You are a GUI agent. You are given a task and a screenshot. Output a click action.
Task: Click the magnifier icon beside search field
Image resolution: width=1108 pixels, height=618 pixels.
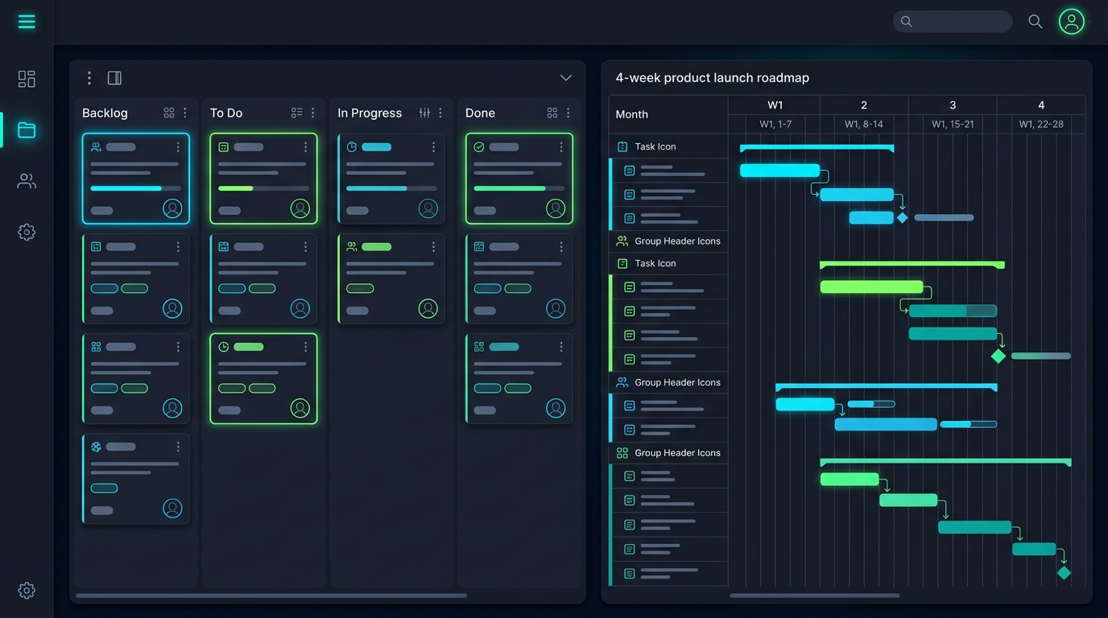(x=1036, y=22)
